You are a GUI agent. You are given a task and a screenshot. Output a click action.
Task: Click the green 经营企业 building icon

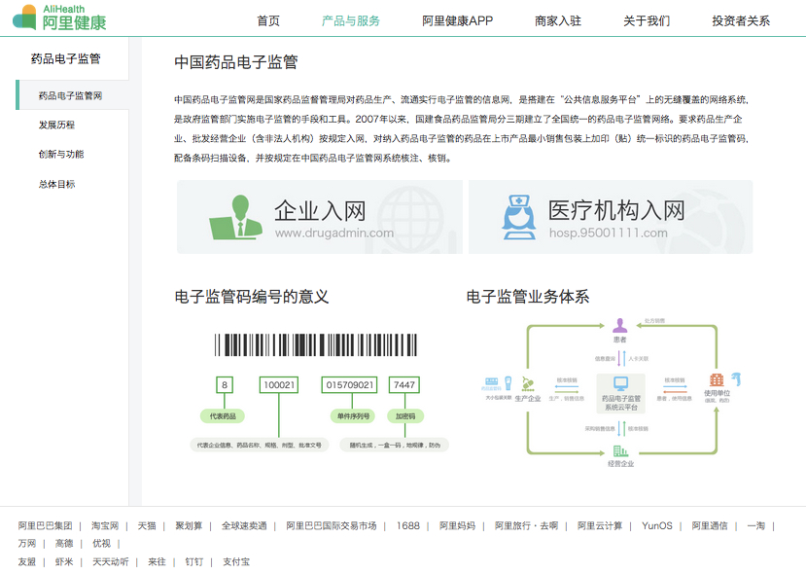620,451
